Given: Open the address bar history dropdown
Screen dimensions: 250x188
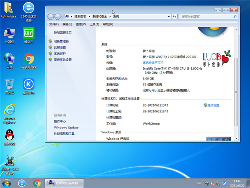Looking at the screenshot, I should (x=169, y=16).
